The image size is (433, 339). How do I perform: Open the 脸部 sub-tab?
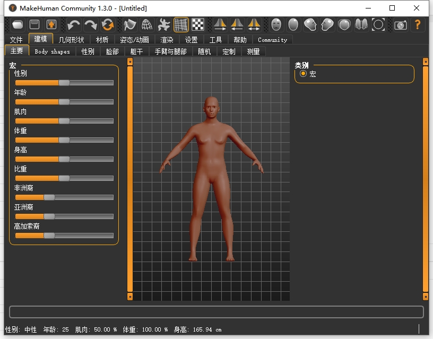point(112,51)
